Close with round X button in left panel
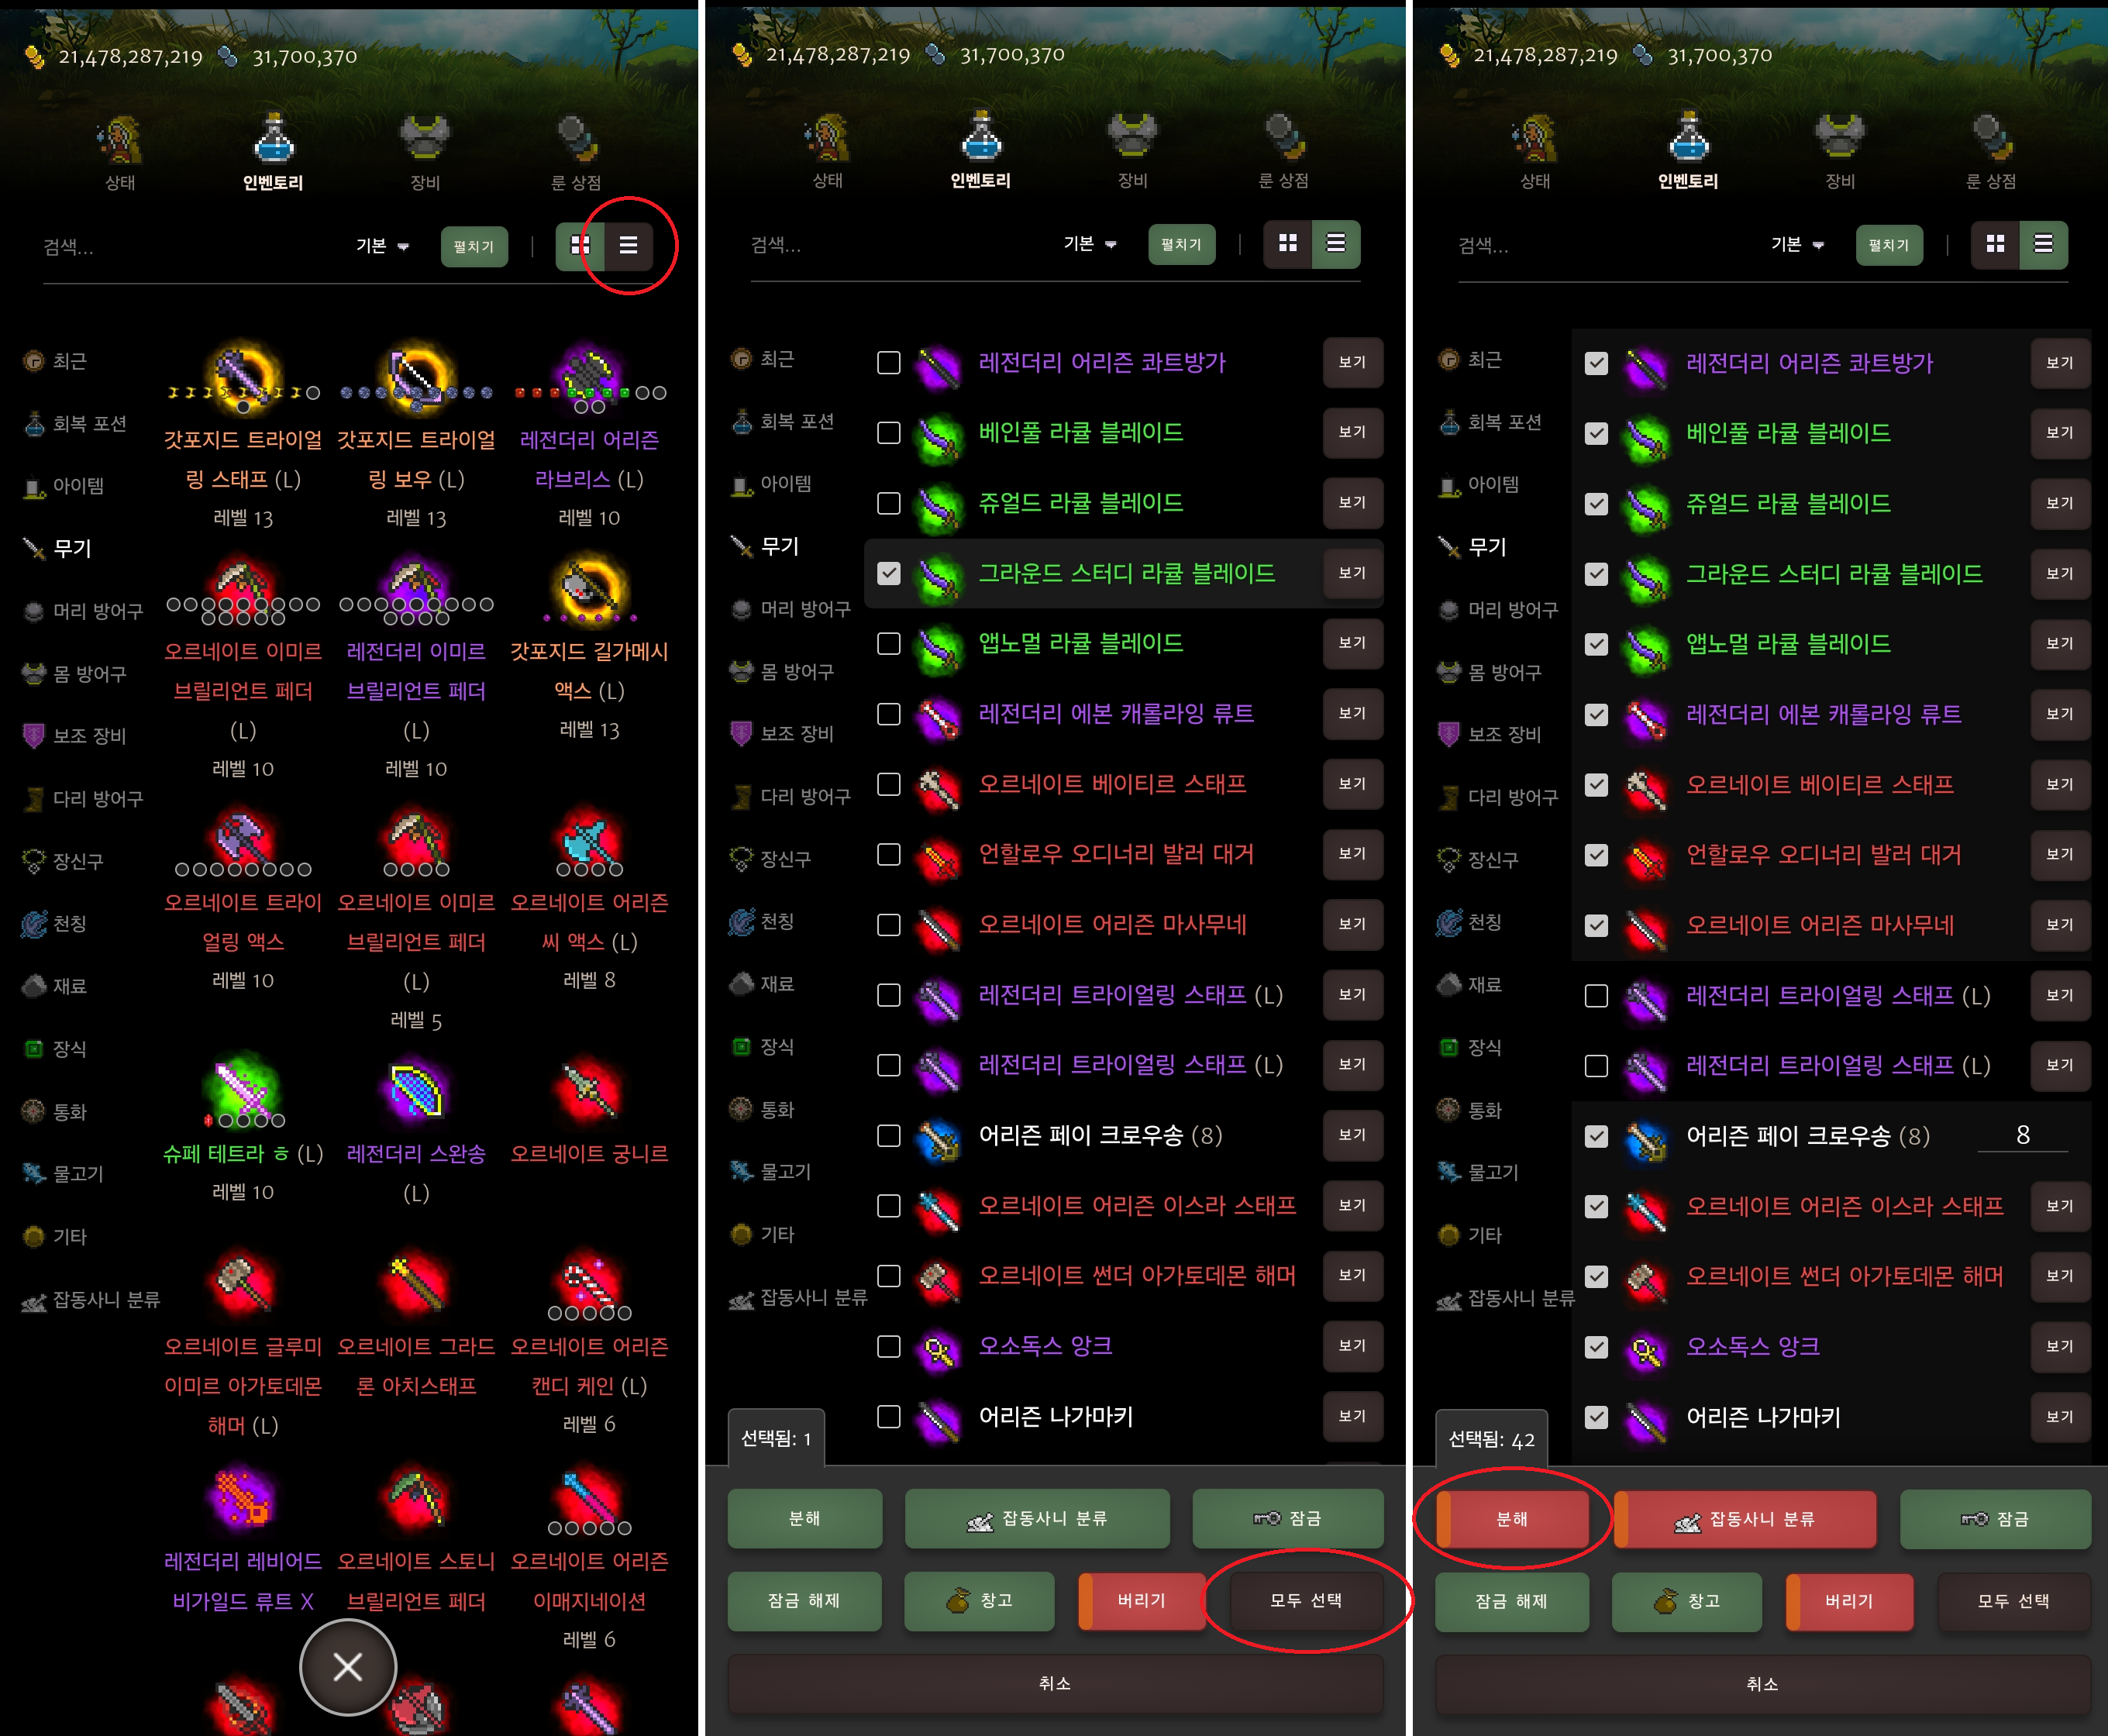 pos(348,1667)
